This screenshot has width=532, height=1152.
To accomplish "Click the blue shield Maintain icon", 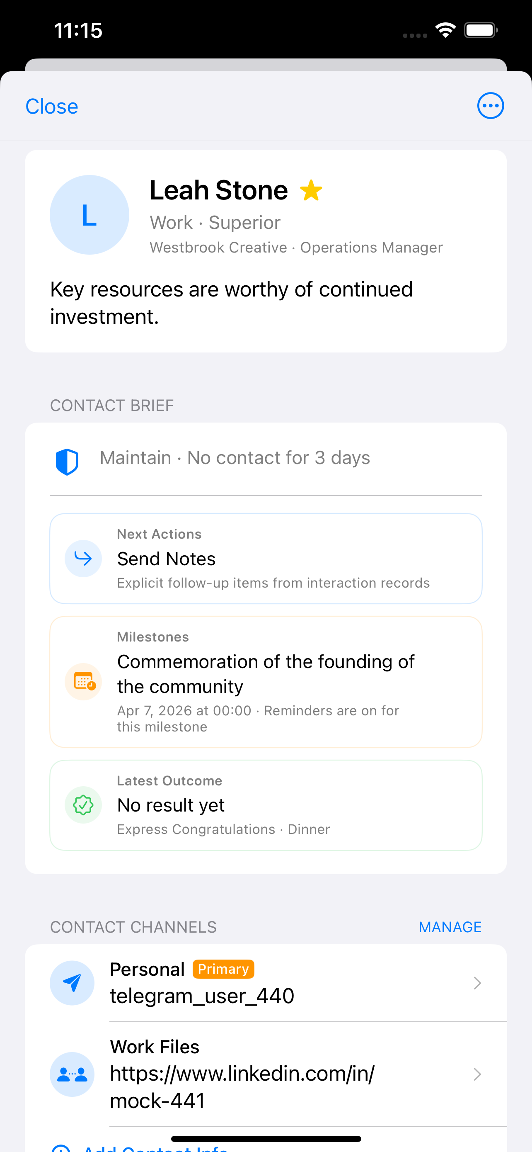I will point(67,461).
